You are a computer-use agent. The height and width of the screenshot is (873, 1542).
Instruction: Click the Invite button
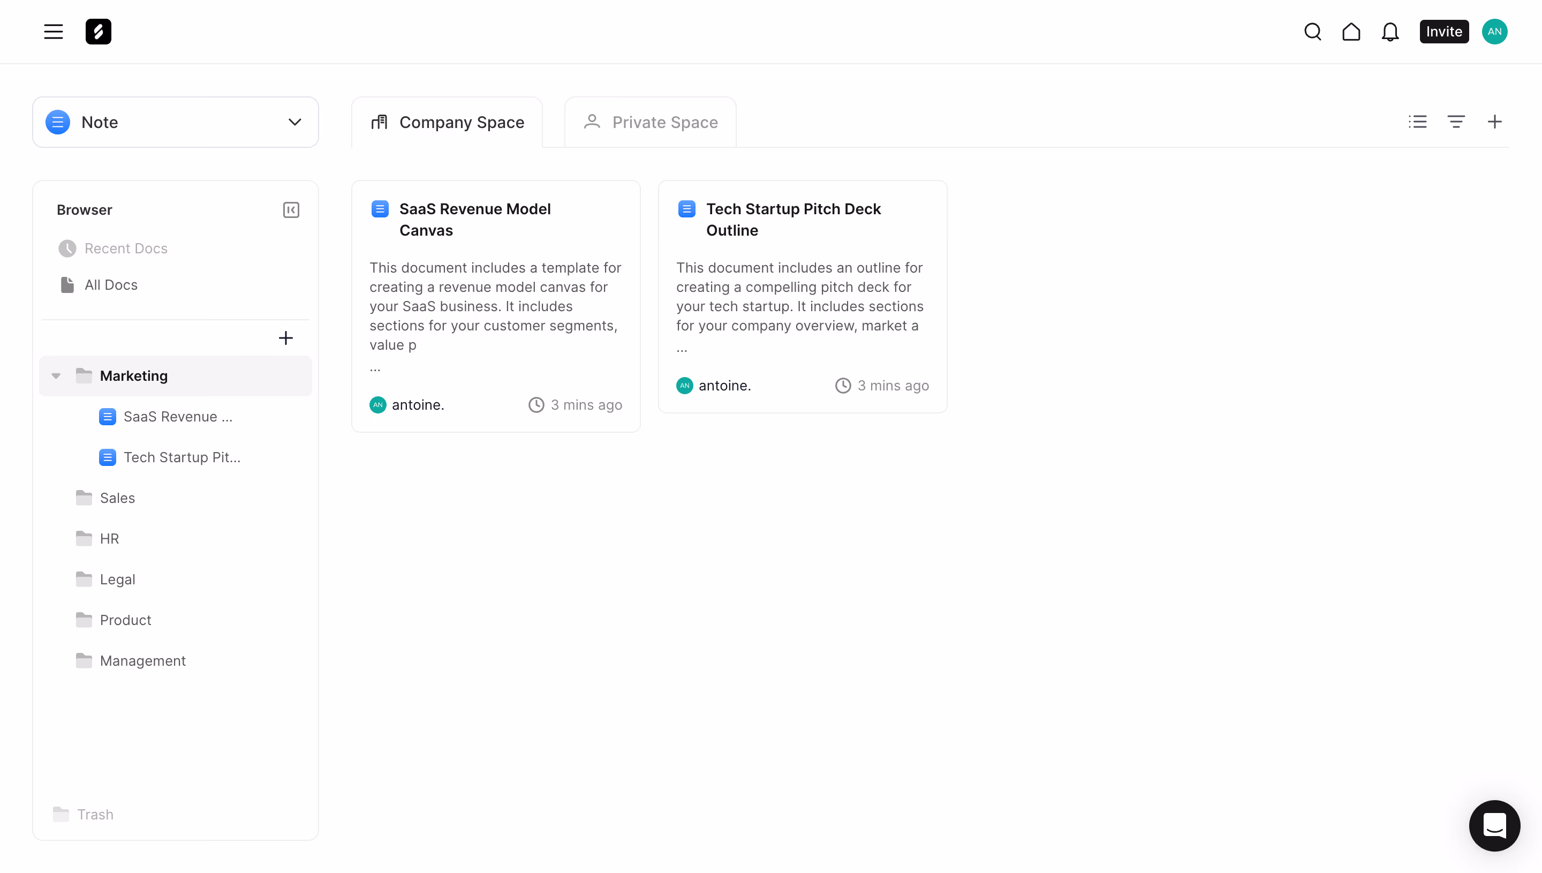1443,32
